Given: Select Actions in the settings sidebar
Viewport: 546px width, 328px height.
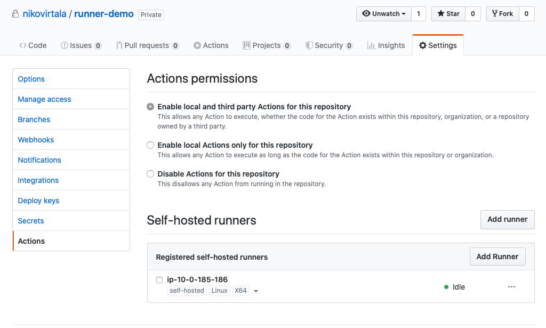Looking at the screenshot, I should click(x=71, y=241).
